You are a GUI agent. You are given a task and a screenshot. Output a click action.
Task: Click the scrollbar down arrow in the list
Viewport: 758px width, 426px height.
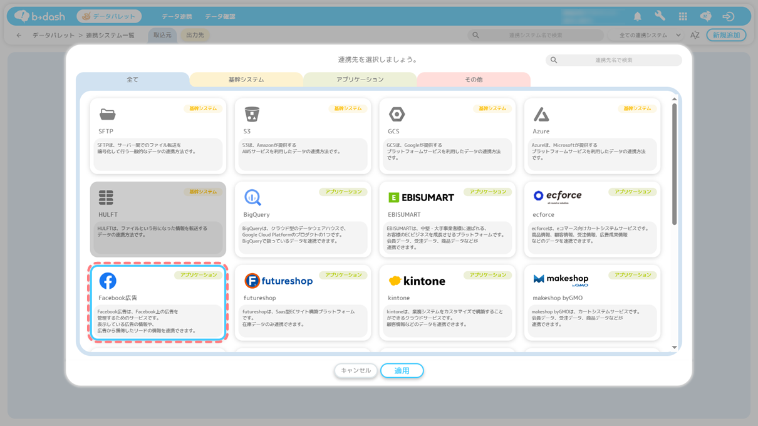(x=674, y=347)
